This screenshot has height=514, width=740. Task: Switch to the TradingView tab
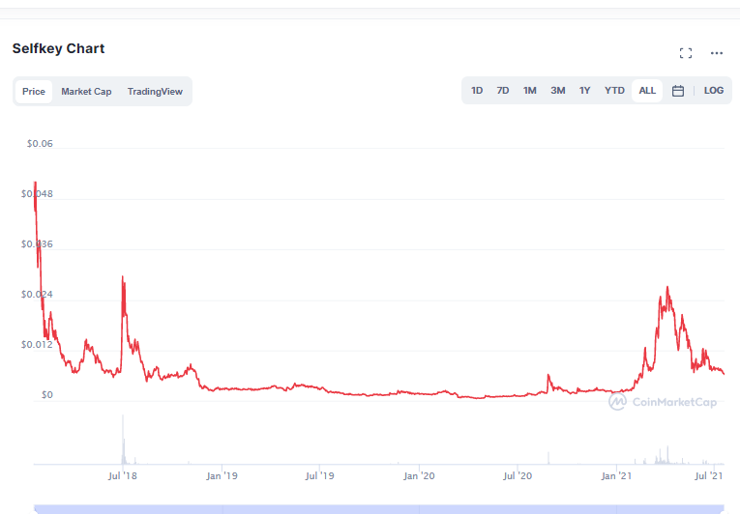click(155, 92)
